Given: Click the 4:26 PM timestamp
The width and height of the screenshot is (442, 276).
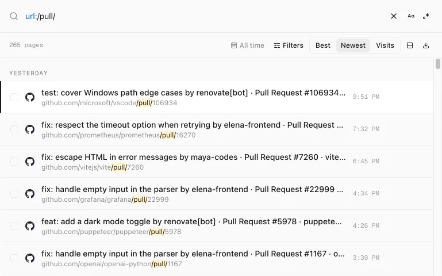Looking at the screenshot, I should [x=366, y=225].
